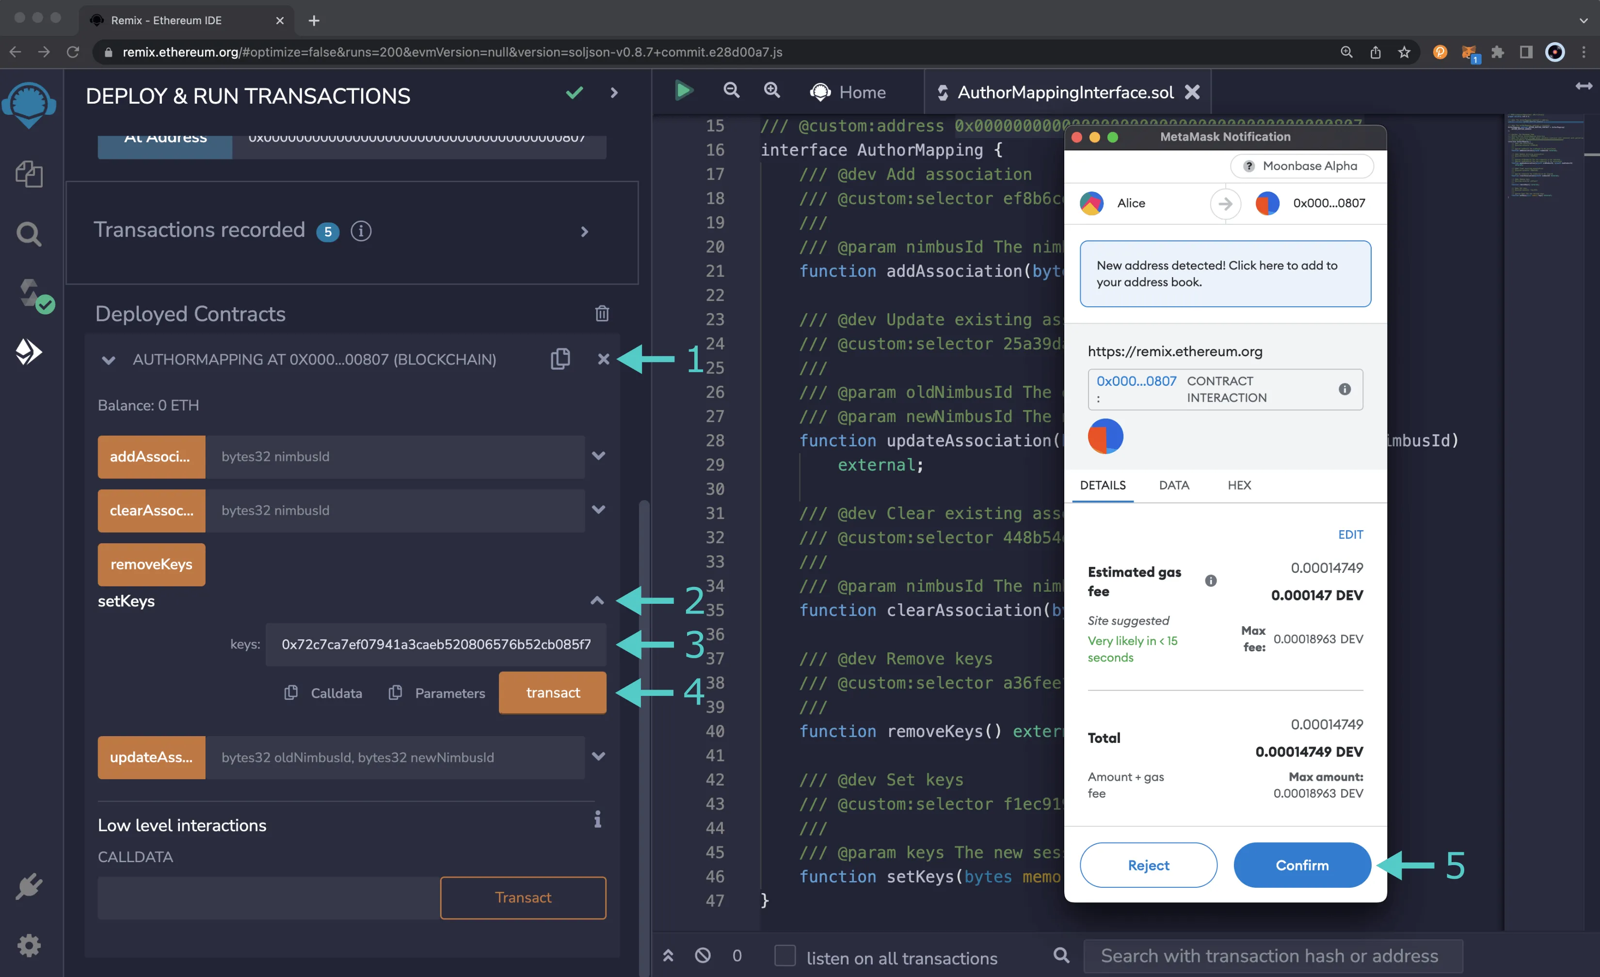Toggle listen on all transactions checkbox
The image size is (1600, 977).
(x=784, y=956)
